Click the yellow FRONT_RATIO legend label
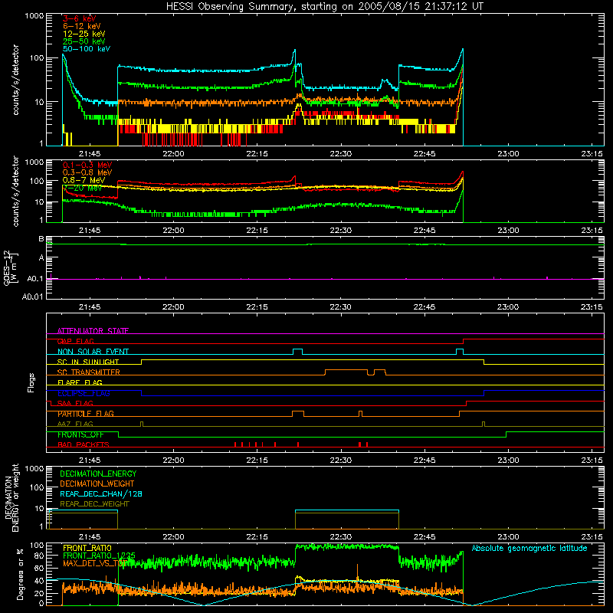Image resolution: width=613 pixels, height=613 pixels. tap(87, 548)
